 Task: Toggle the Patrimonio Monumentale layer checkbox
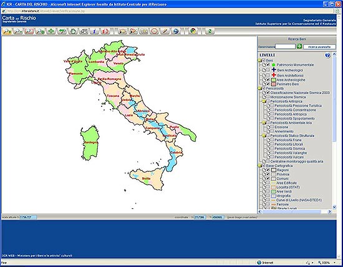point(268,64)
